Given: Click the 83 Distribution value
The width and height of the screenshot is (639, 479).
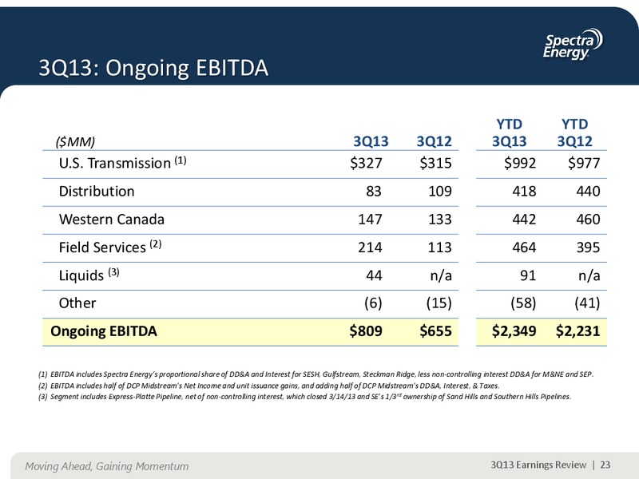Looking at the screenshot, I should [374, 191].
